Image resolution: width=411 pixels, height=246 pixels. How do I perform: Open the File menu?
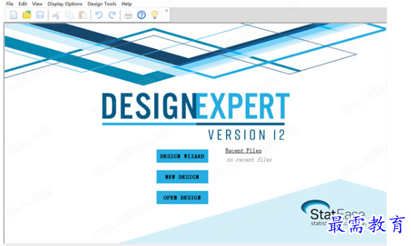pyautogui.click(x=10, y=3)
